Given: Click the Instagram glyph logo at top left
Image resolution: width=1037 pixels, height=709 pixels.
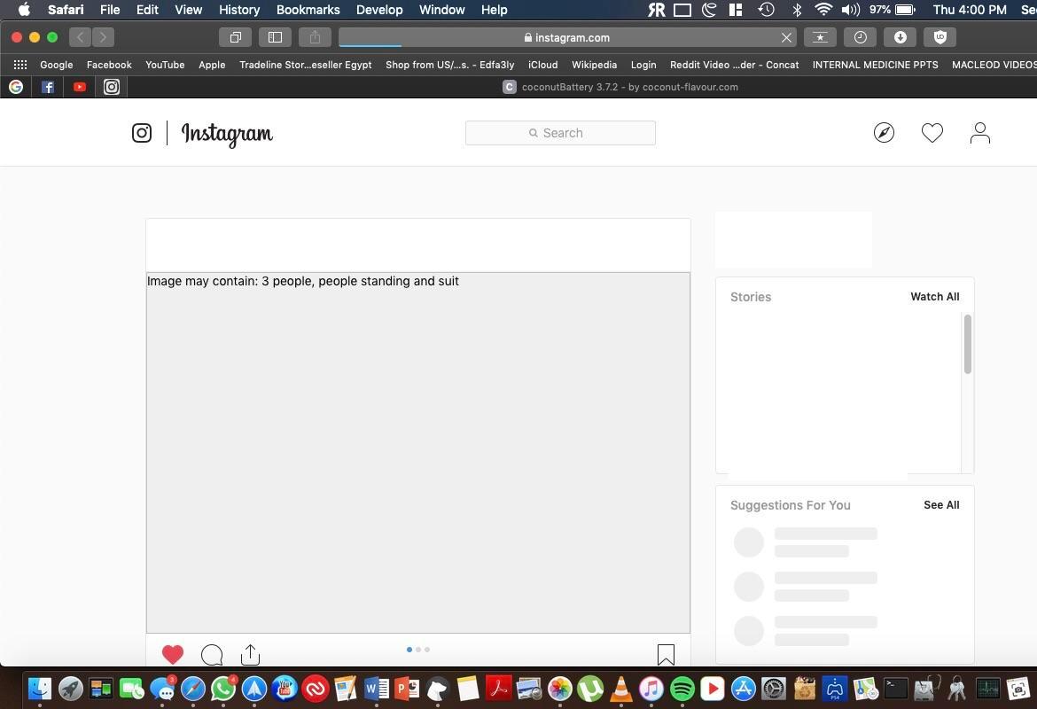Looking at the screenshot, I should tap(142, 132).
